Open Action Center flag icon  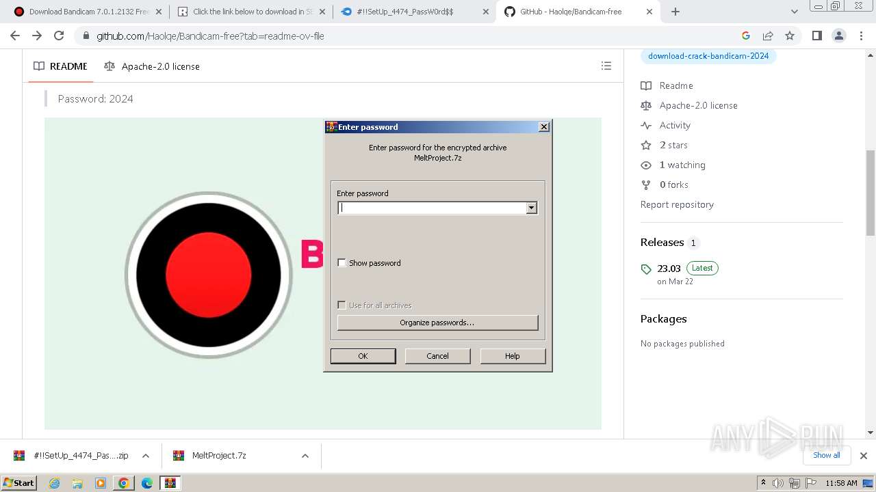[x=810, y=483]
